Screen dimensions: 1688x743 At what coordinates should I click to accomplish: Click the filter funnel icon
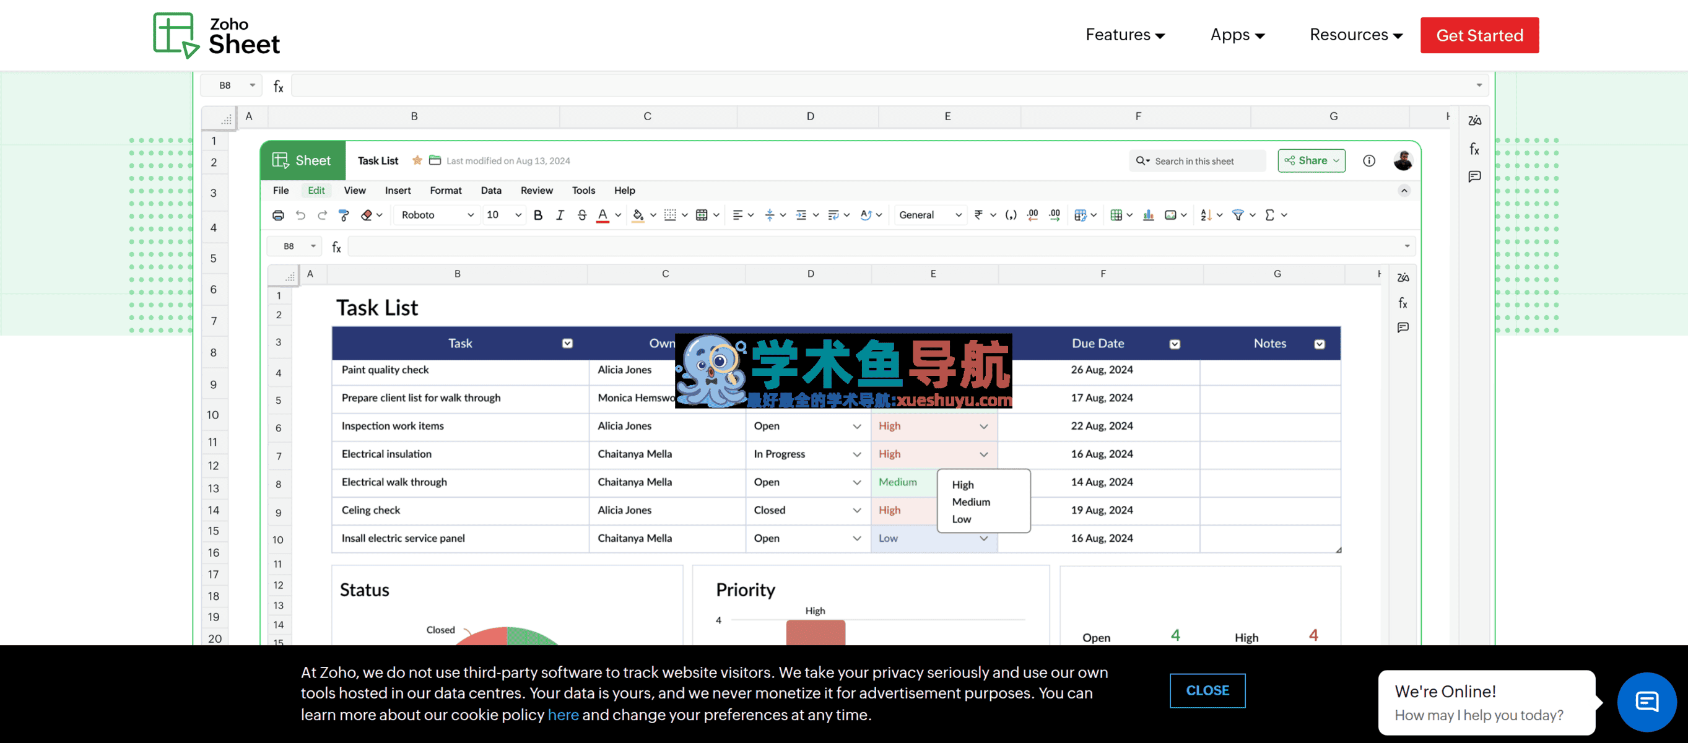(x=1238, y=215)
